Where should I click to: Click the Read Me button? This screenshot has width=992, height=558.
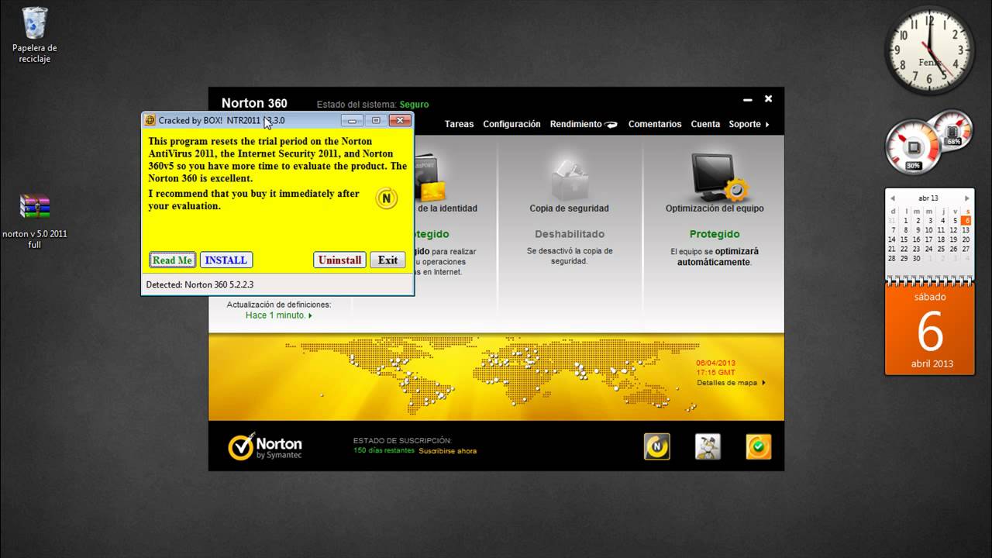click(x=172, y=260)
